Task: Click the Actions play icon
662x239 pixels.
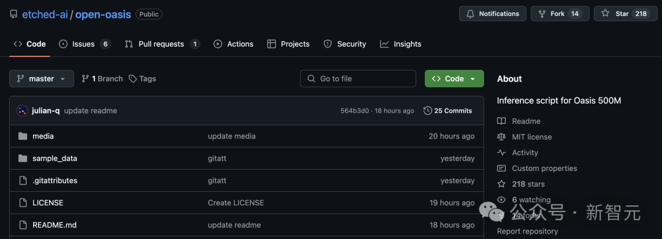Action: (x=218, y=44)
